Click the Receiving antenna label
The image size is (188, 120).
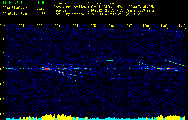(x=69, y=14)
